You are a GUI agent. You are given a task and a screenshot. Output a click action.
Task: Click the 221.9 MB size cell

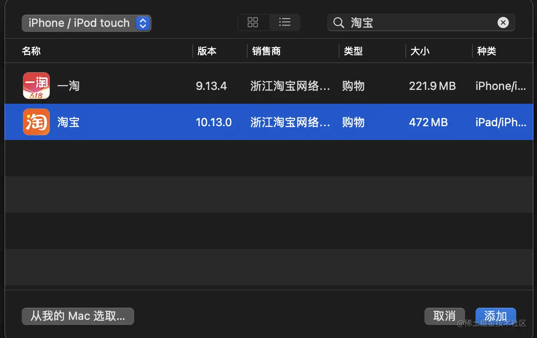(x=432, y=86)
